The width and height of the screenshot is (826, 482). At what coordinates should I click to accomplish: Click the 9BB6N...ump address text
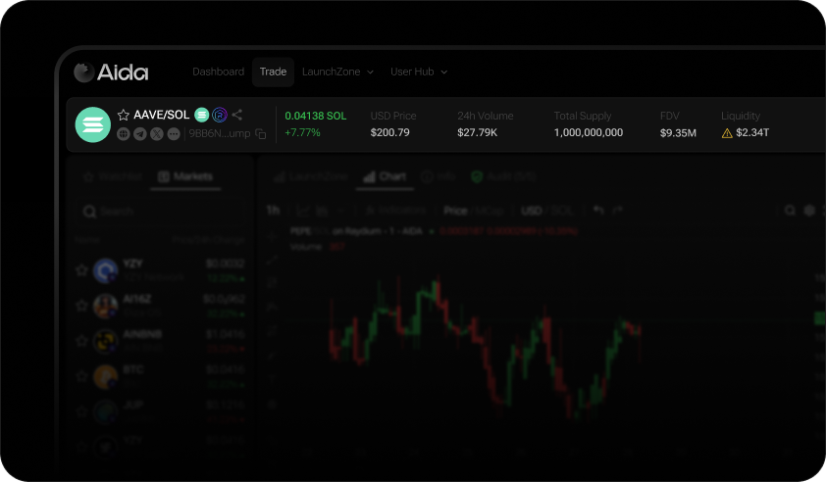pos(220,133)
